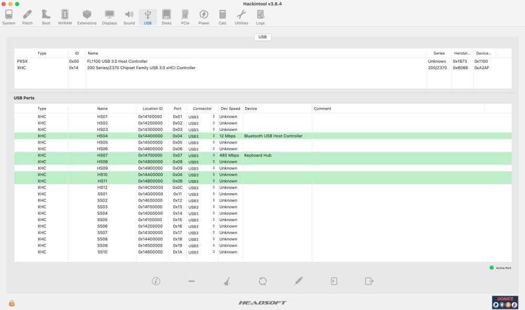Open the PCIe toolbar section
The image size is (525, 310).
point(185,17)
